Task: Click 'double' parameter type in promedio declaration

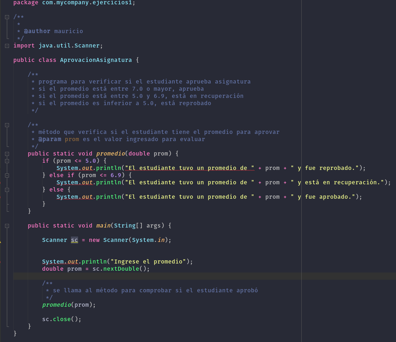Action: tap(139, 154)
